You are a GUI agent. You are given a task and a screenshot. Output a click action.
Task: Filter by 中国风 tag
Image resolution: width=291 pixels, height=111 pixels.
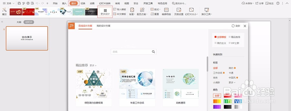coord(232,78)
